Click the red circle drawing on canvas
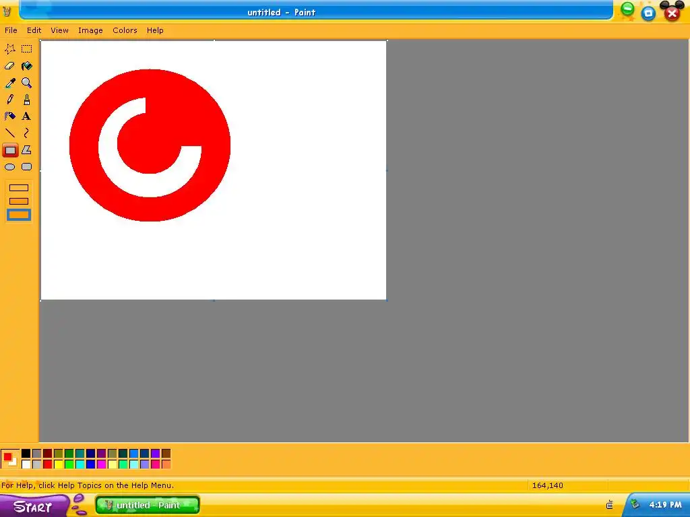The height and width of the screenshot is (517, 690). (x=150, y=145)
